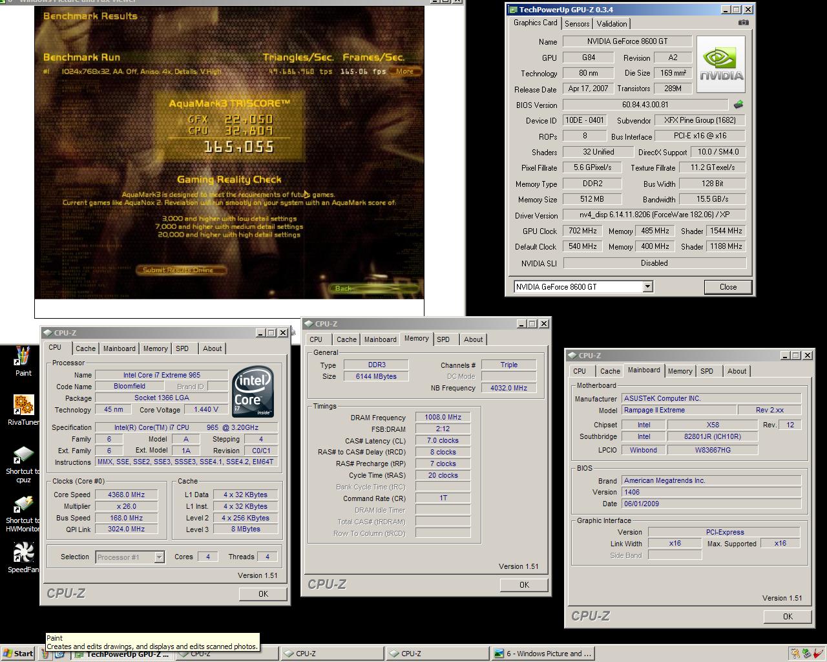827x662 pixels.
Task: Click Submit Results Online in AquaMark
Action: (182, 270)
